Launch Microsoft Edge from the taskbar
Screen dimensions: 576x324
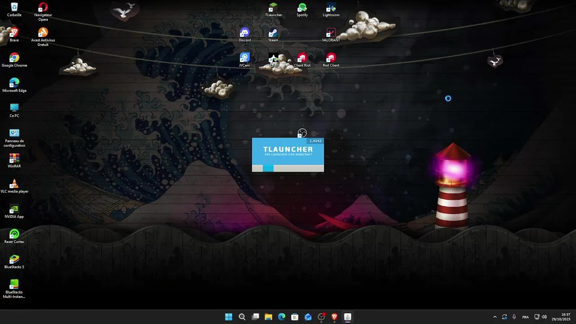[x=282, y=317]
